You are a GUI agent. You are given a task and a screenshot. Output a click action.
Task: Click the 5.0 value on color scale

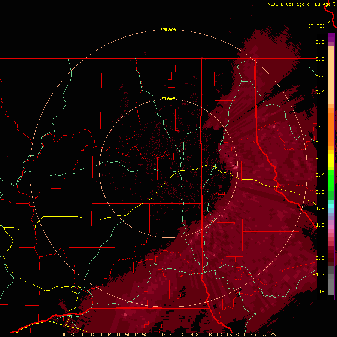click(x=320, y=142)
